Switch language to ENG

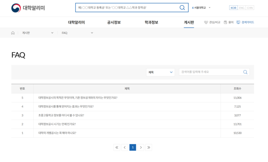[x=242, y=8]
